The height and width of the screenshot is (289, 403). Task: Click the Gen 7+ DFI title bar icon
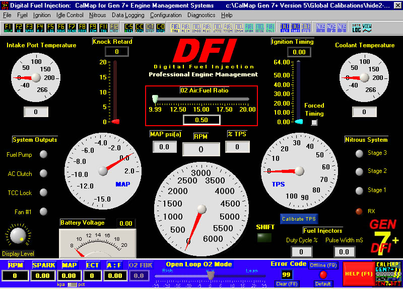[x=5, y=6]
